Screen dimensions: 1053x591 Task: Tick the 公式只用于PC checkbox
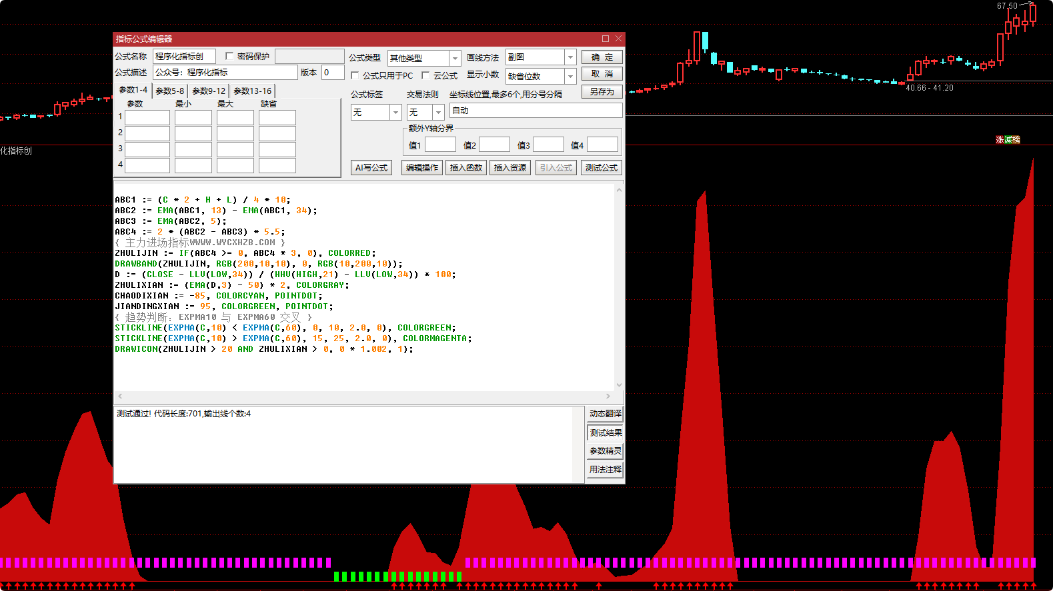pyautogui.click(x=355, y=76)
